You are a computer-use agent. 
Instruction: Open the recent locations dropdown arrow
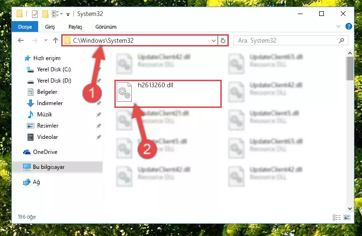[x=46, y=40]
